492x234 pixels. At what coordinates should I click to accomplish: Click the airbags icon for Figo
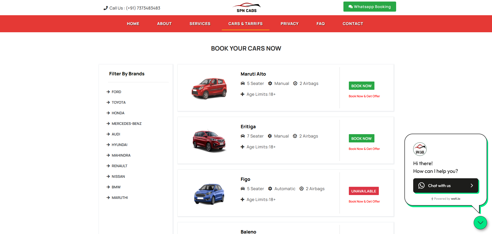pos(301,189)
